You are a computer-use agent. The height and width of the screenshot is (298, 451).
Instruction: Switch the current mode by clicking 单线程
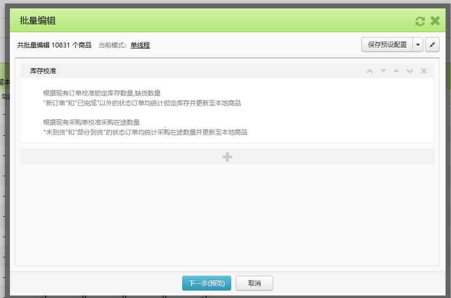141,45
